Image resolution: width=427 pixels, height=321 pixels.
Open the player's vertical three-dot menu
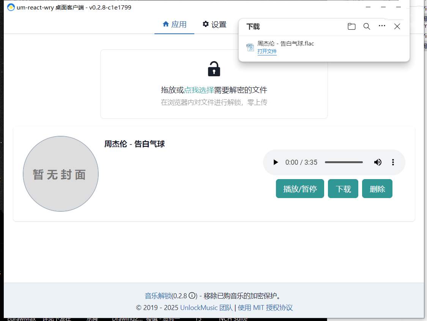[393, 162]
